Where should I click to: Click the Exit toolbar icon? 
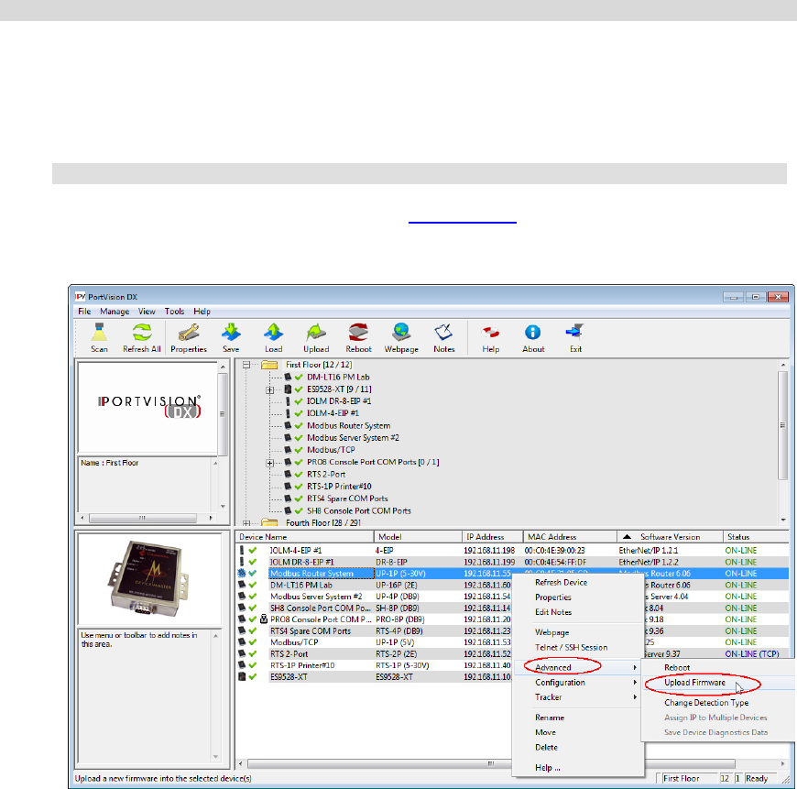point(575,333)
